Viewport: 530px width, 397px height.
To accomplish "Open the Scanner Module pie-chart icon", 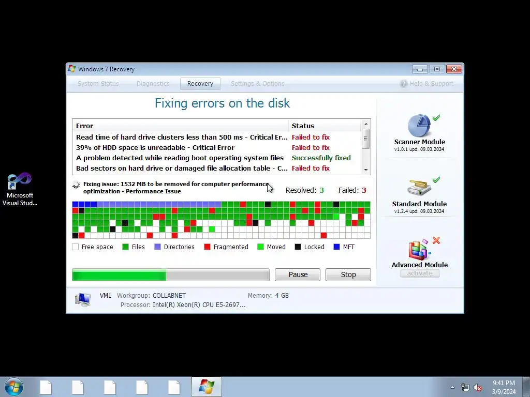I will tap(419, 126).
